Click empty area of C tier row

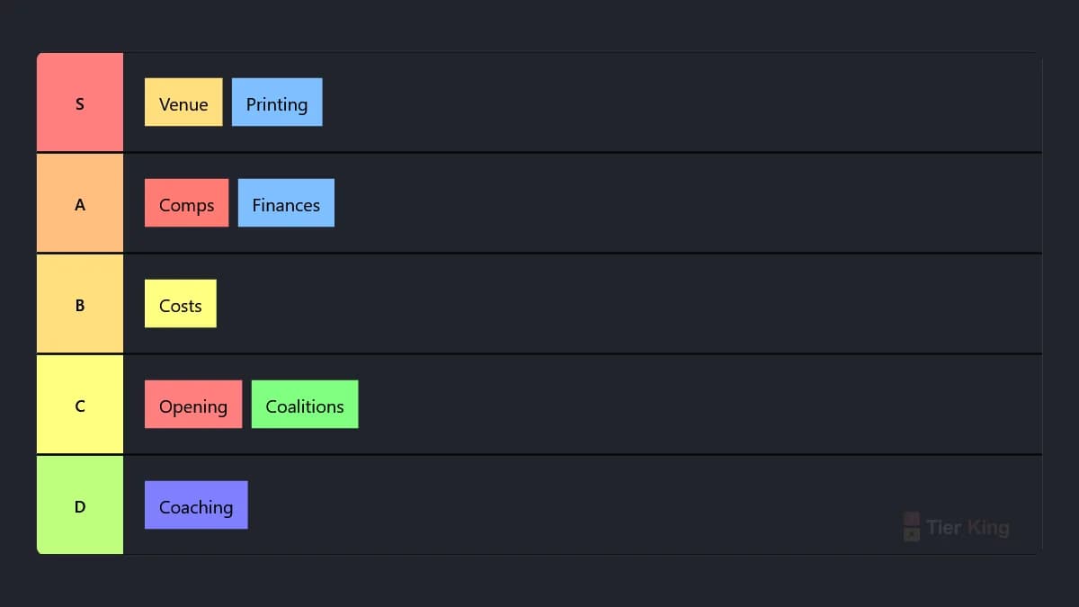(700, 405)
